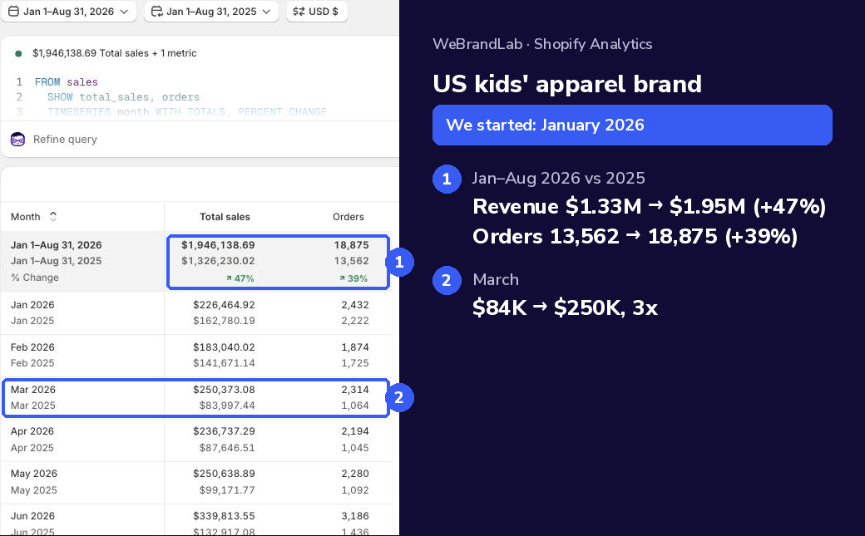This screenshot has height=536, width=865.
Task: Select the Jan 2026 row label
Action: click(x=32, y=304)
